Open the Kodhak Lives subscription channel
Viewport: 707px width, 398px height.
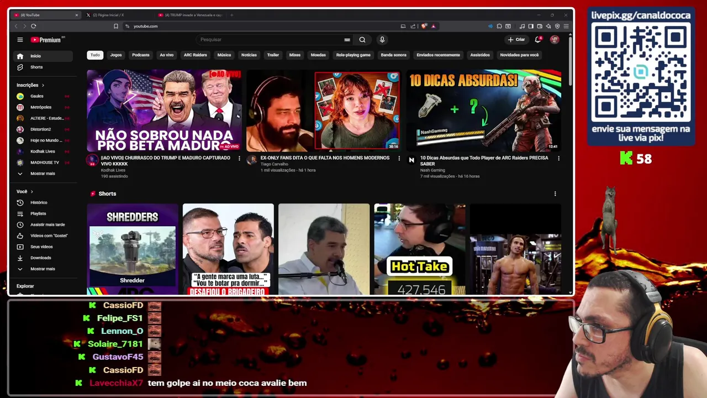click(43, 151)
